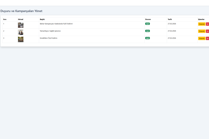This screenshot has height=139, width=209.
Task: Delete the Bahar Kampanyası announcement with Sil
Action: (x=208, y=24)
